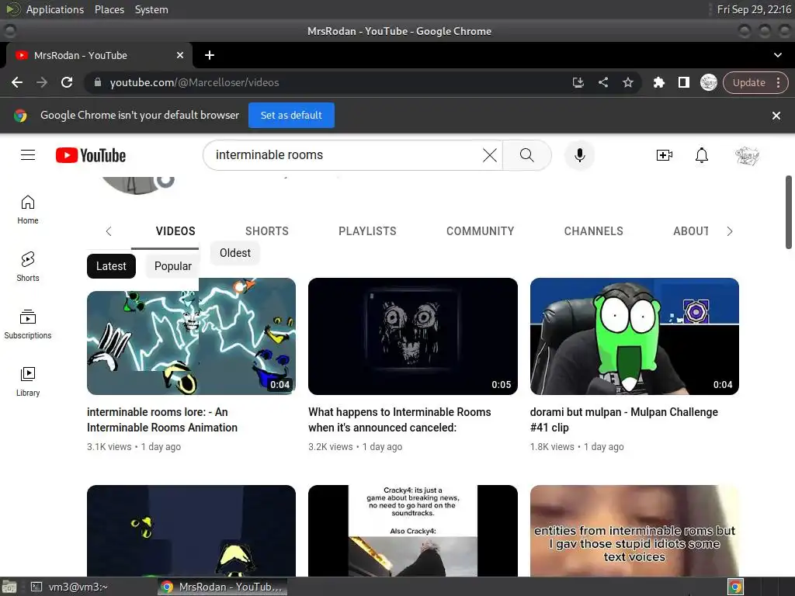Share this page from the address bar
The height and width of the screenshot is (596, 795).
(x=602, y=82)
